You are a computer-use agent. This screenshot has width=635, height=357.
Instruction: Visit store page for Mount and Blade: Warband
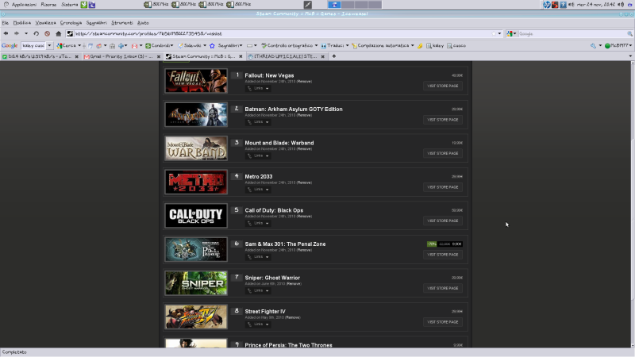443,153
